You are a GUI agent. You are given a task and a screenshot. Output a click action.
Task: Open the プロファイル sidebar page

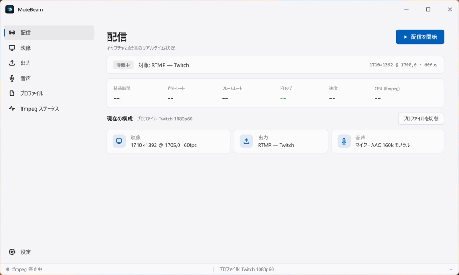[49, 93]
